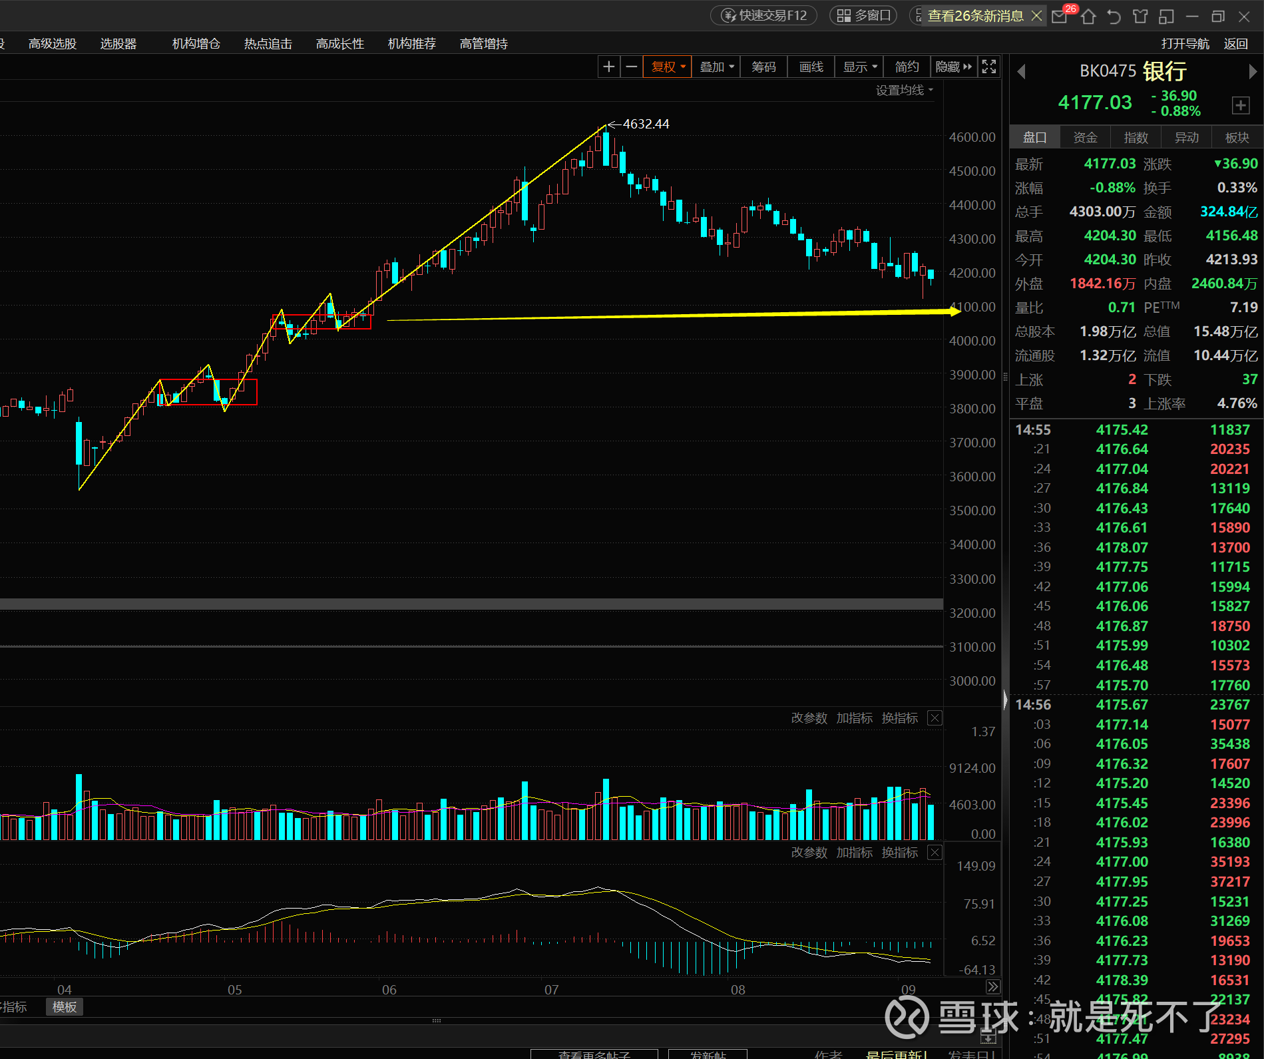Click the 05 month marker on timeline
The width and height of the screenshot is (1264, 1059).
coord(234,990)
